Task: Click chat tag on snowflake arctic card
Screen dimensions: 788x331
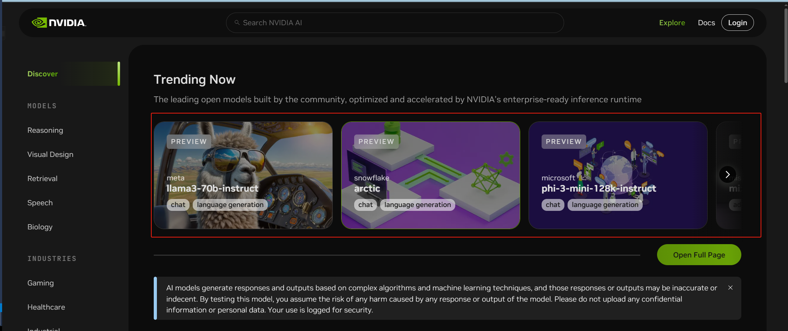Action: (366, 205)
